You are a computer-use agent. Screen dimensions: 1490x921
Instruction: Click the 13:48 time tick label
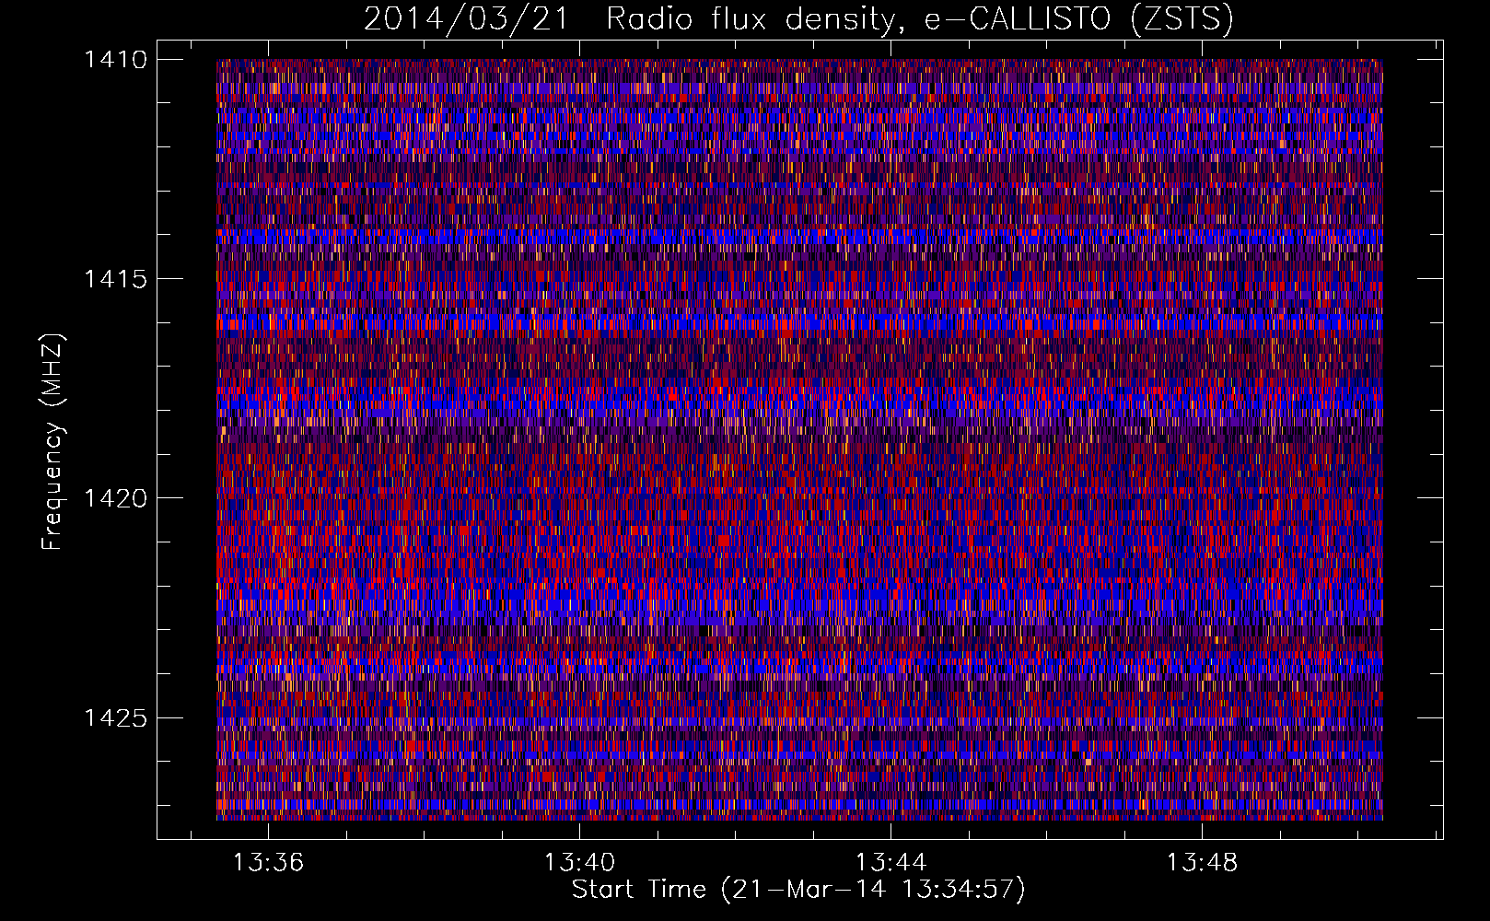click(1202, 863)
